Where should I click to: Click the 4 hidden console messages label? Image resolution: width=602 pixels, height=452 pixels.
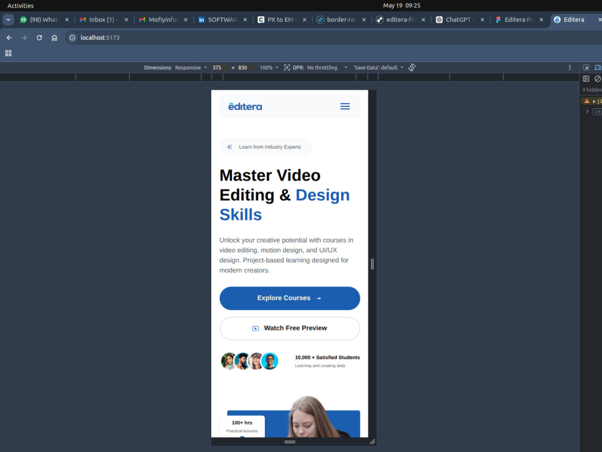point(592,90)
